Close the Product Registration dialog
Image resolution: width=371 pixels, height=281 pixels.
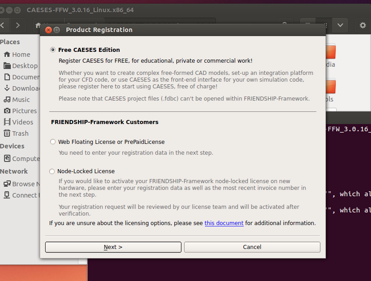pos(48,30)
